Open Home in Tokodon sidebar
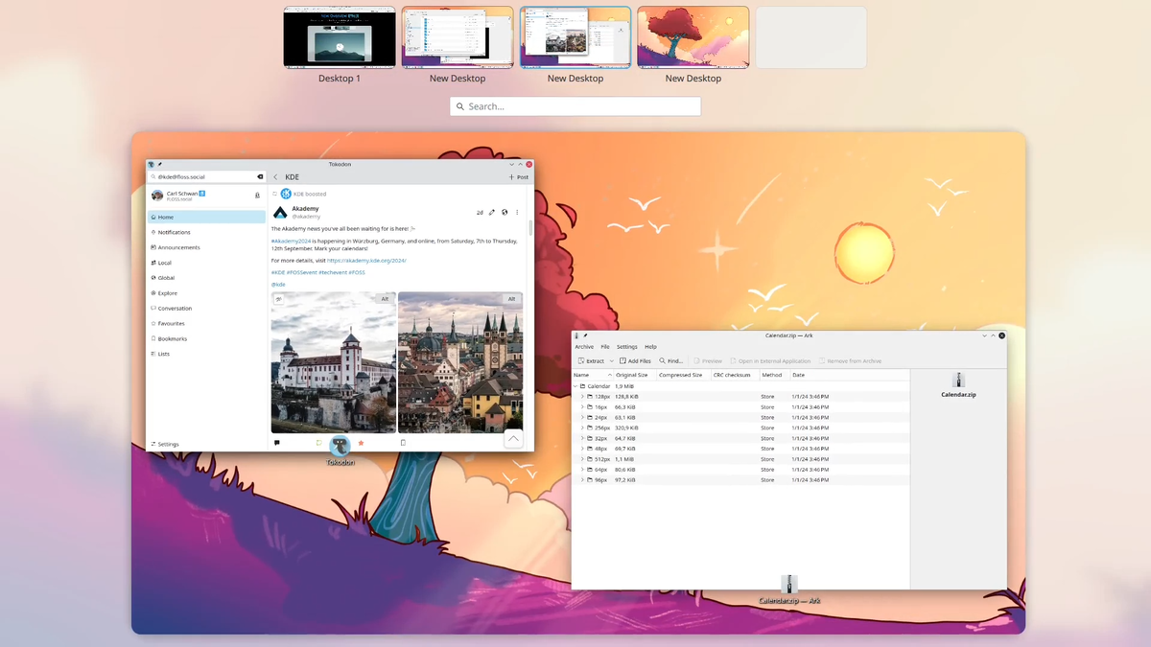 tap(206, 218)
